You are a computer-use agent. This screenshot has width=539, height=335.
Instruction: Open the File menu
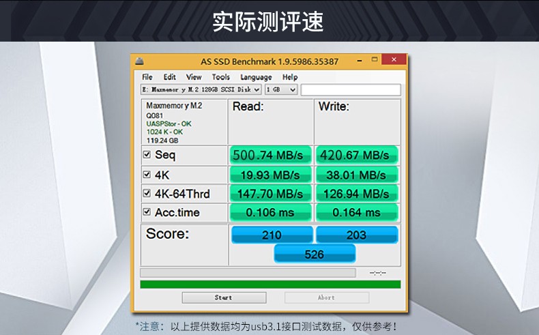pos(147,77)
